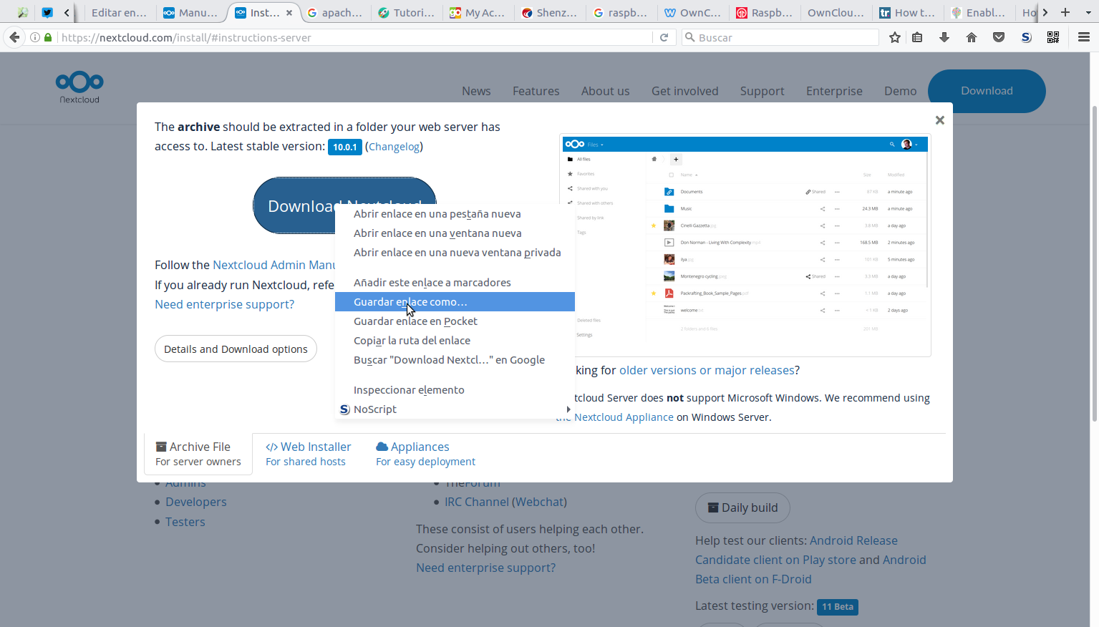The width and height of the screenshot is (1099, 627).
Task: Switch to the My Ac... tab
Action: click(477, 12)
